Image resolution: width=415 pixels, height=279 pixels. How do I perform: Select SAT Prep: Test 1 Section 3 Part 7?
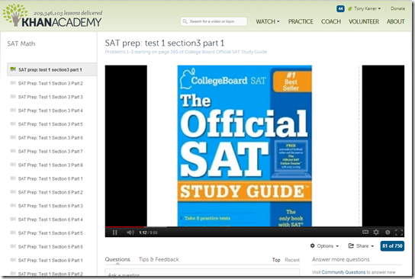tap(50, 151)
